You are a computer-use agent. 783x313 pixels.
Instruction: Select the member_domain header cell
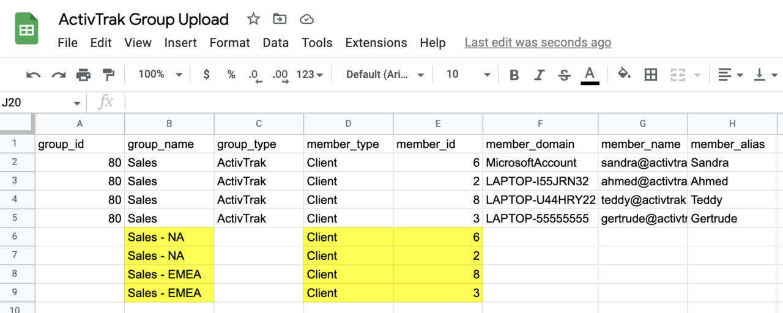540,144
